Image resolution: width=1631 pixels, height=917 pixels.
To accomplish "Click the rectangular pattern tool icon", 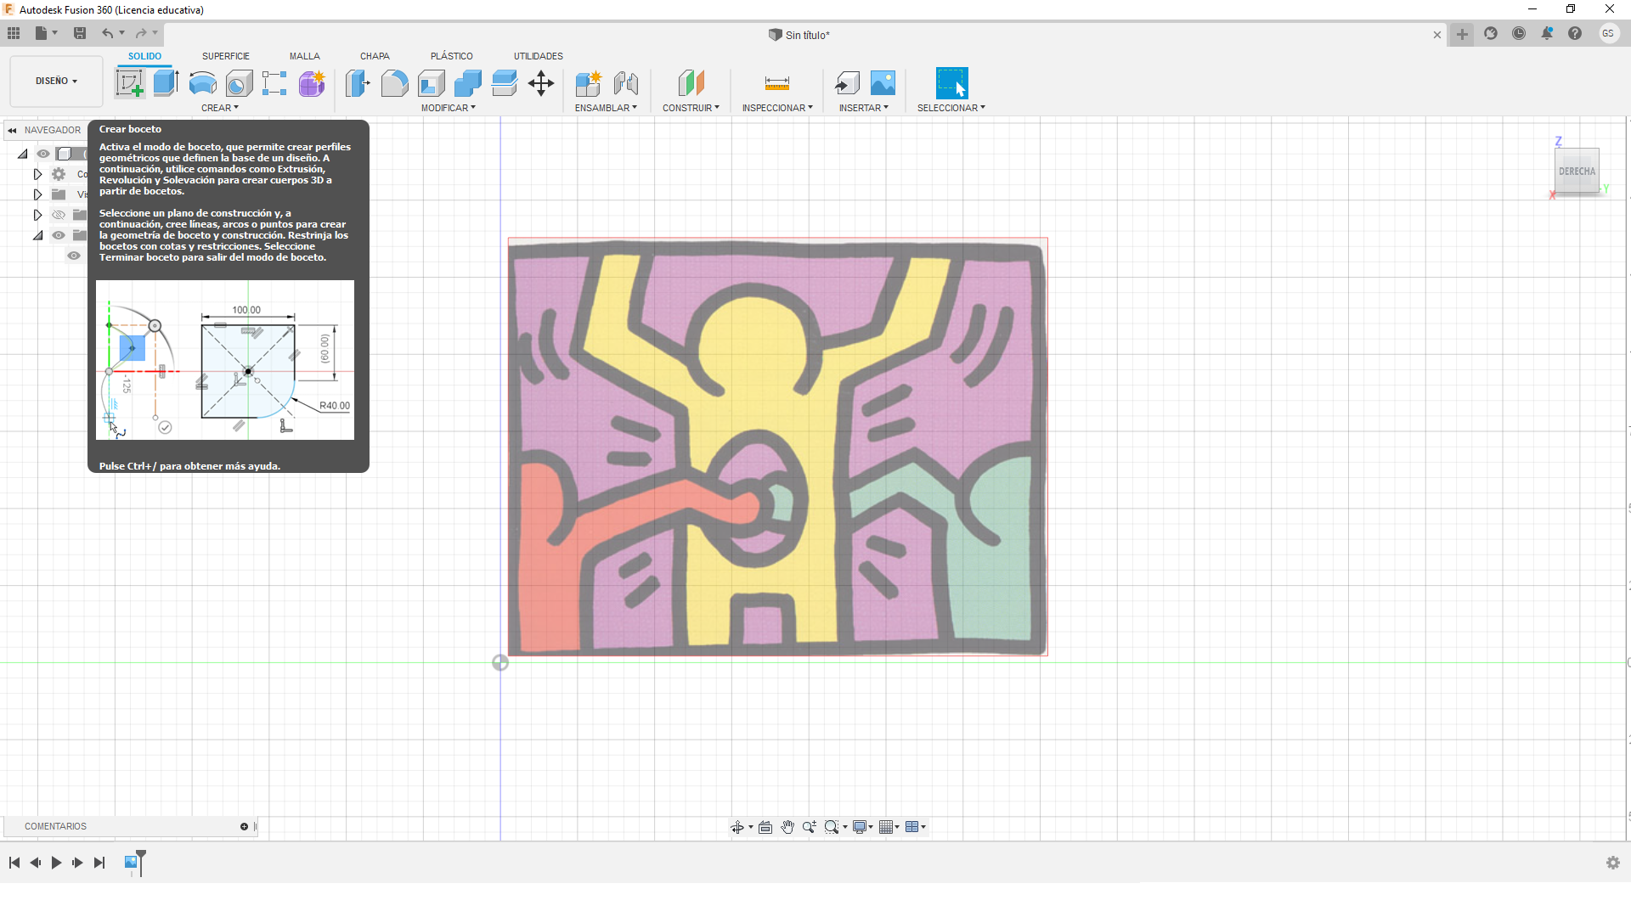I will pyautogui.click(x=274, y=83).
